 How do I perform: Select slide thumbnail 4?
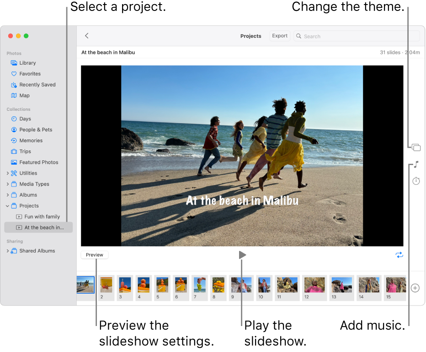(144, 288)
